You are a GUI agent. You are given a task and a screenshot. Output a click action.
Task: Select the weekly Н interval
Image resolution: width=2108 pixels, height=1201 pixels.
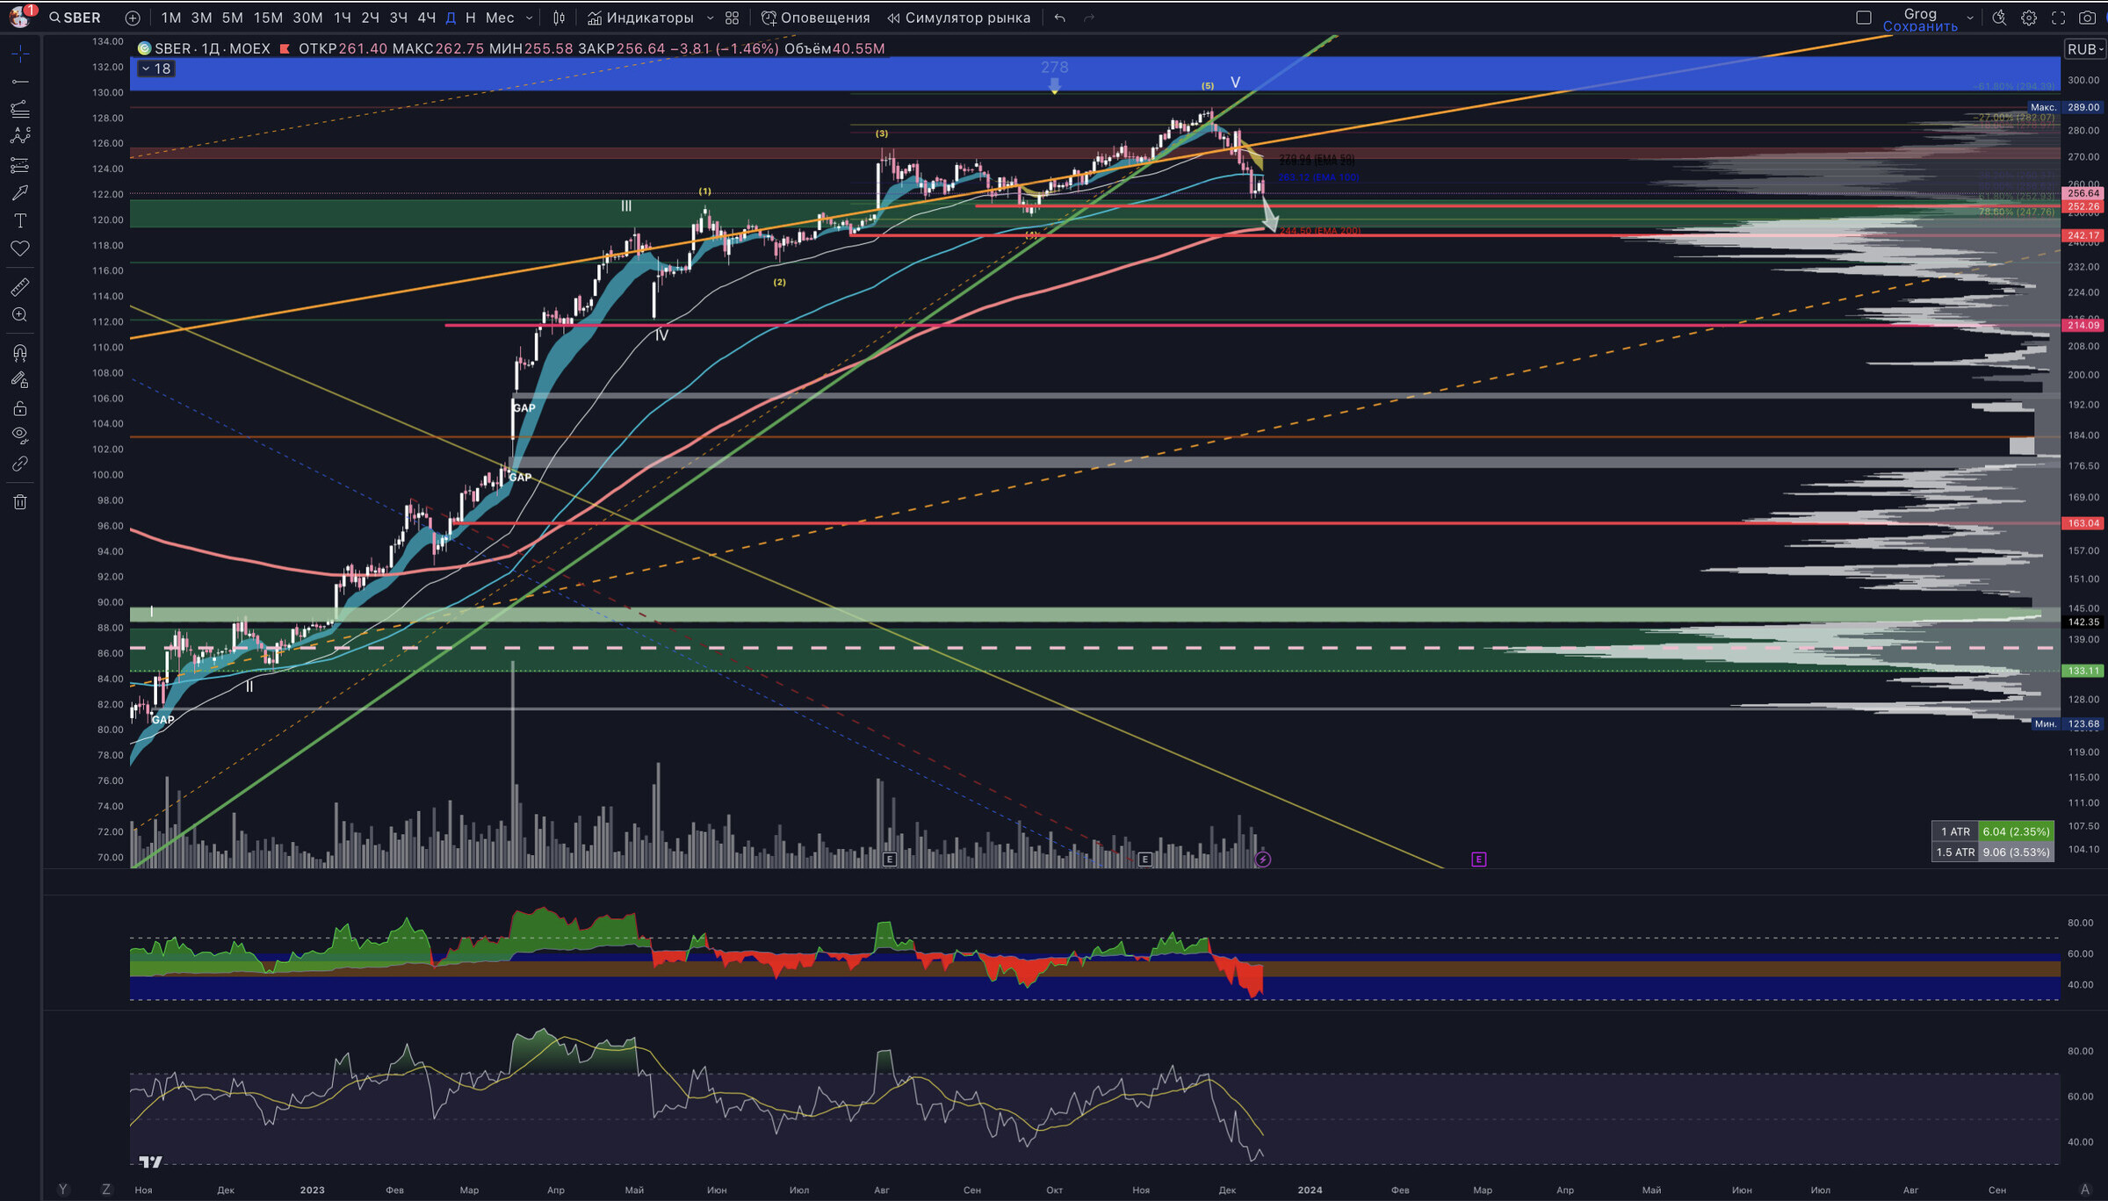[471, 18]
